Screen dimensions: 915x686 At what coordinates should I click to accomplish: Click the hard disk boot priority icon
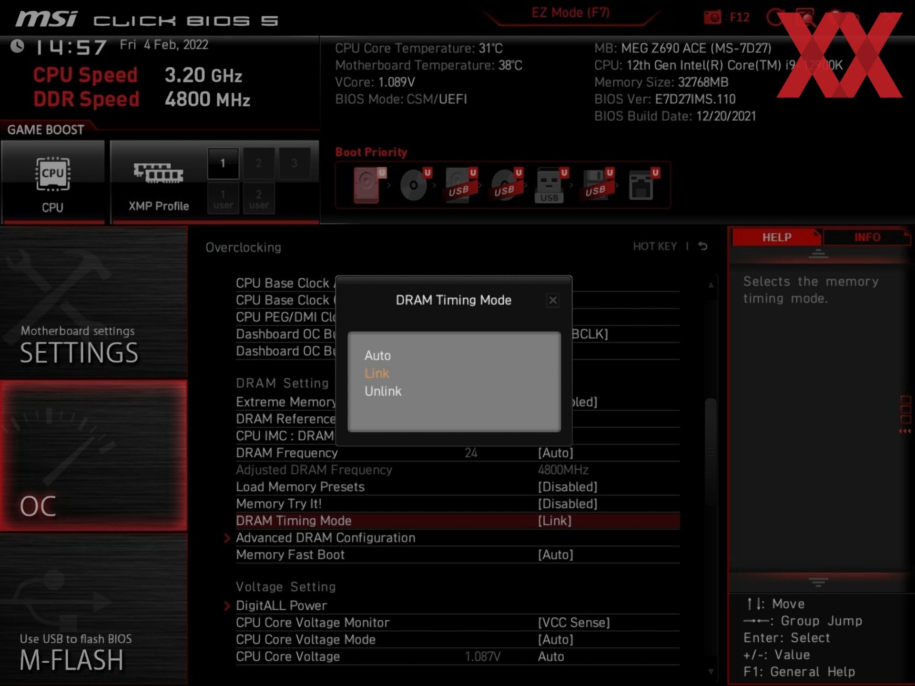[x=369, y=185]
